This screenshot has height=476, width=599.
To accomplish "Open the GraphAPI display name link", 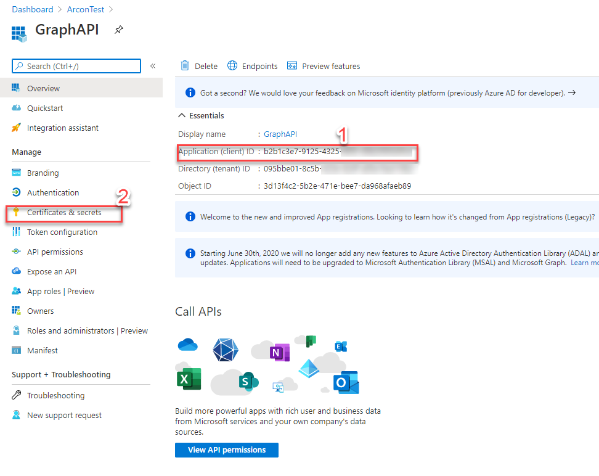I will point(280,134).
